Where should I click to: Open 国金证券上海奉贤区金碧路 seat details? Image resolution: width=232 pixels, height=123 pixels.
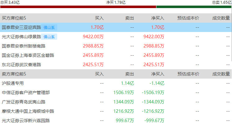[28, 55]
